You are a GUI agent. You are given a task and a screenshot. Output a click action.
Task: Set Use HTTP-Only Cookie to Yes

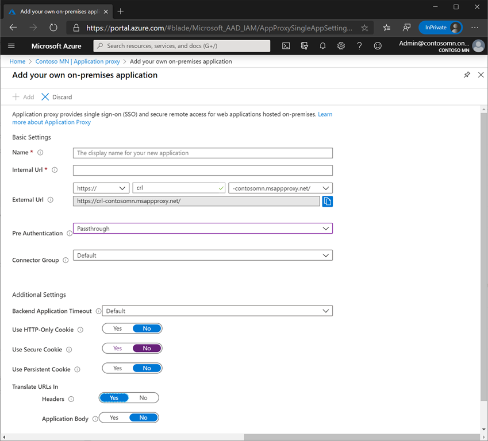(x=117, y=328)
